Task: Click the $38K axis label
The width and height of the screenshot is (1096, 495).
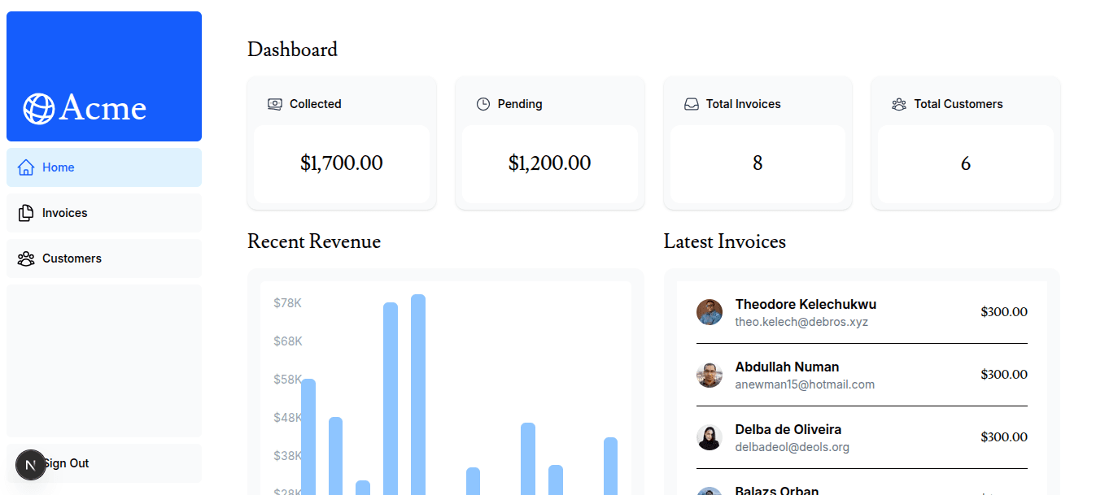Action: [288, 456]
